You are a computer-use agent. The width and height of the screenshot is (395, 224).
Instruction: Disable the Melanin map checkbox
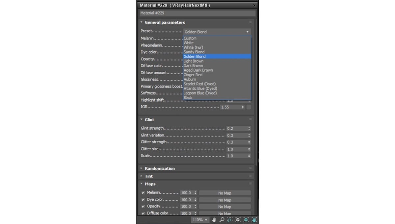coord(143,193)
